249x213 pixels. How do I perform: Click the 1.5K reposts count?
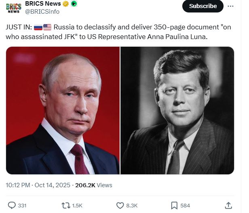(x=77, y=205)
